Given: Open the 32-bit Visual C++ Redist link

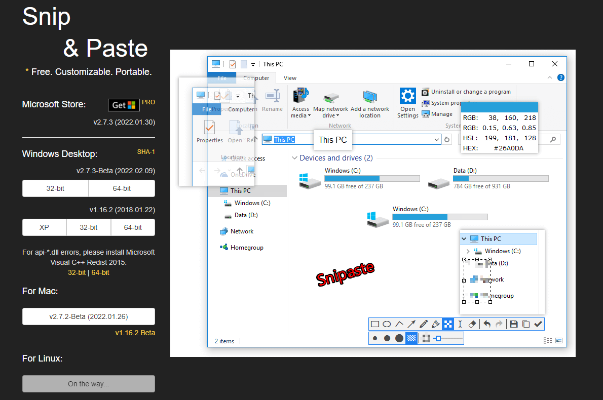Looking at the screenshot, I should point(77,272).
